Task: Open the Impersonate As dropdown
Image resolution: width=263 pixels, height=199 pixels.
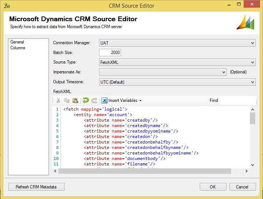Action: point(224,72)
